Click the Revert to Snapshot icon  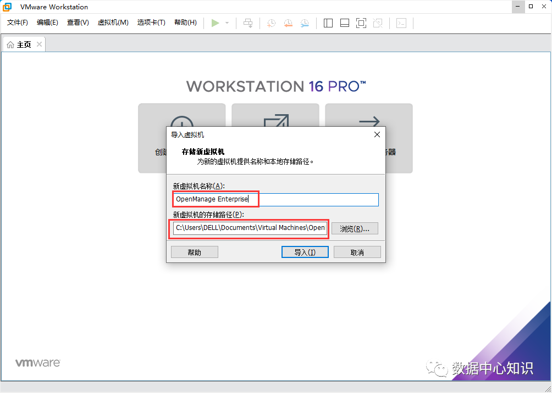tap(288, 23)
